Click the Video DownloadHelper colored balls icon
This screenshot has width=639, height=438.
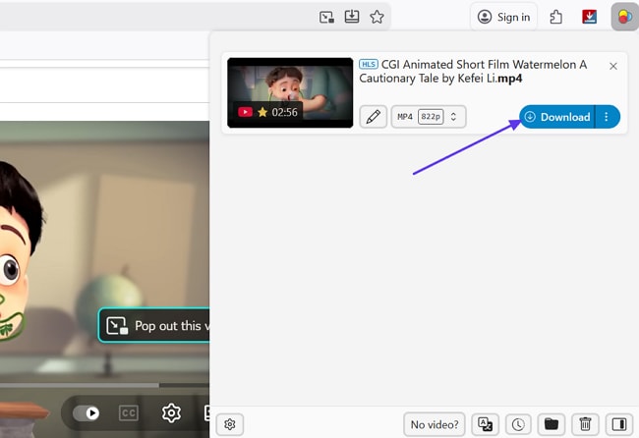coord(624,17)
